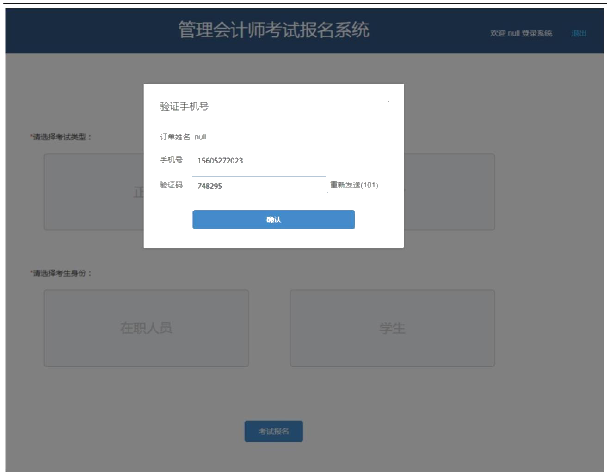Select the code 748295 inside the input

(210, 185)
